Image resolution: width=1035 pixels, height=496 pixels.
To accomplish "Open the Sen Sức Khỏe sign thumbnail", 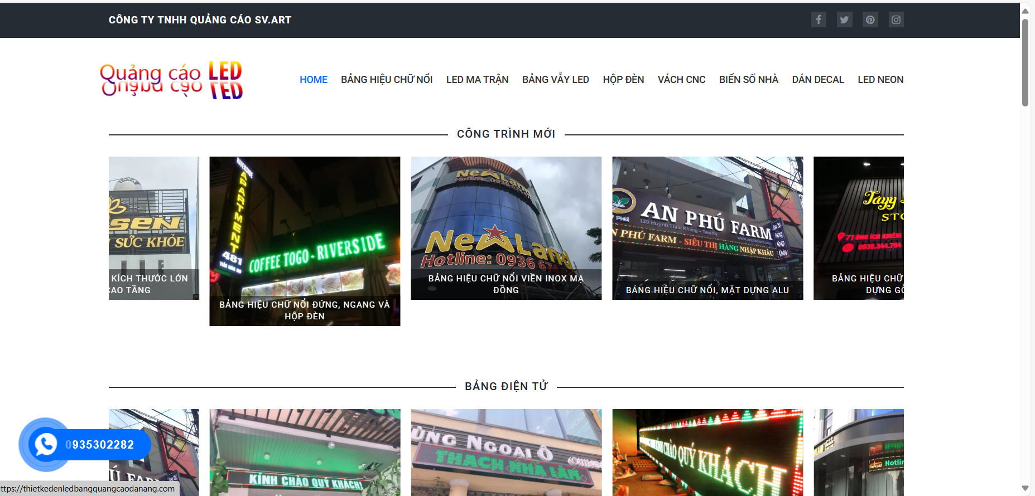I will tap(154, 228).
